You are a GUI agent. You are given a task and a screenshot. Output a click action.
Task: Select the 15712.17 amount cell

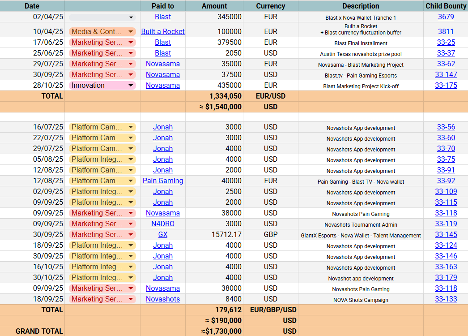click(x=214, y=235)
